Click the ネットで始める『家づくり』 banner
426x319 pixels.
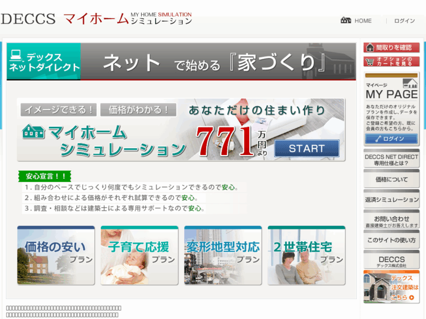click(218, 61)
